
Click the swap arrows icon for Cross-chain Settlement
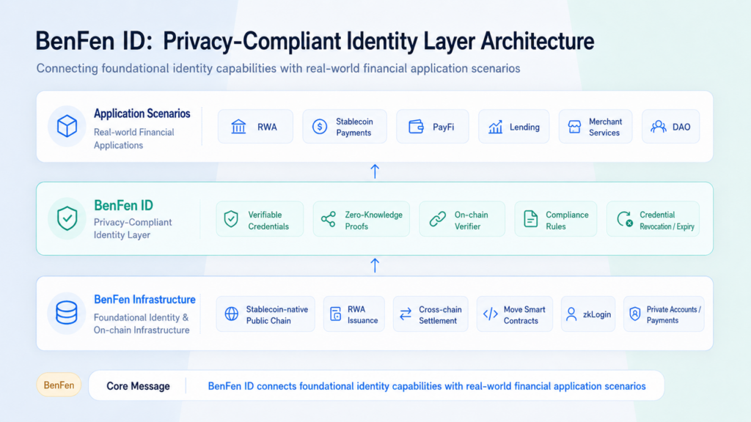click(406, 314)
